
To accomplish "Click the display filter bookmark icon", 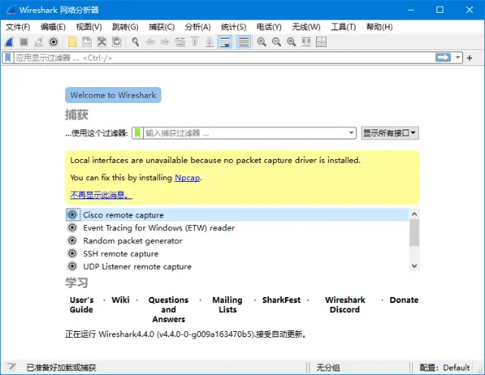I will pos(8,58).
